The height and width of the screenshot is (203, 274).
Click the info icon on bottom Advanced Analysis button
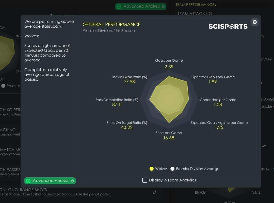(73, 181)
